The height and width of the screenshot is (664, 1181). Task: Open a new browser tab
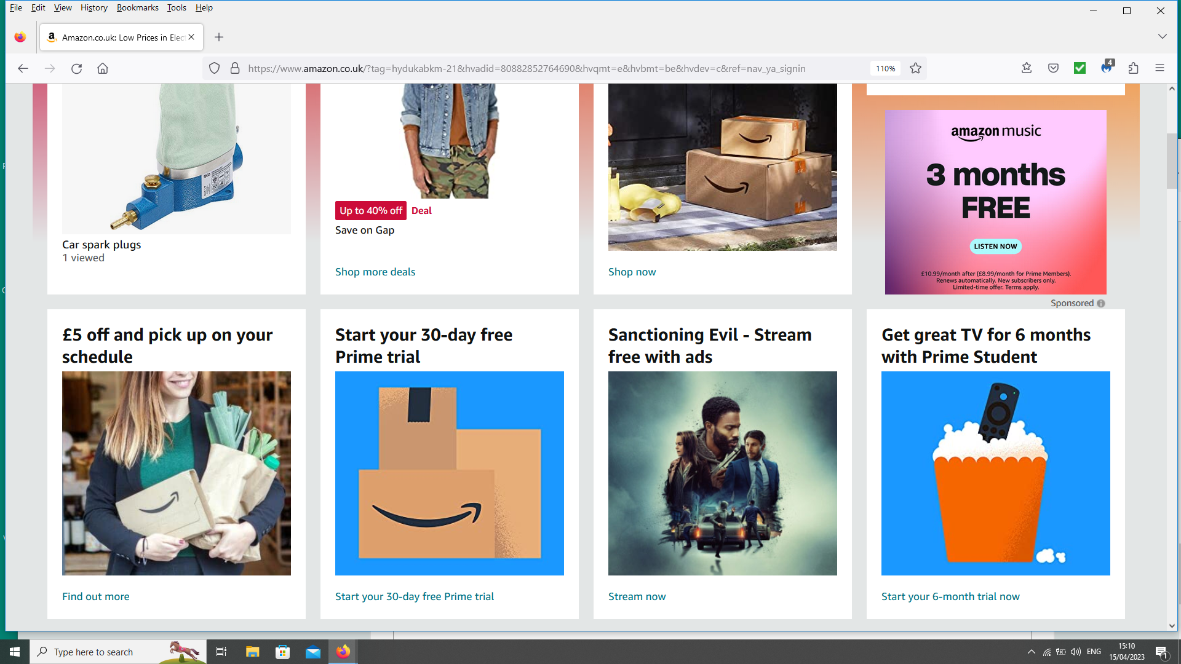pyautogui.click(x=219, y=37)
